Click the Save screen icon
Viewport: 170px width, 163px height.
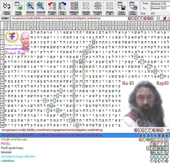(x=121, y=6)
